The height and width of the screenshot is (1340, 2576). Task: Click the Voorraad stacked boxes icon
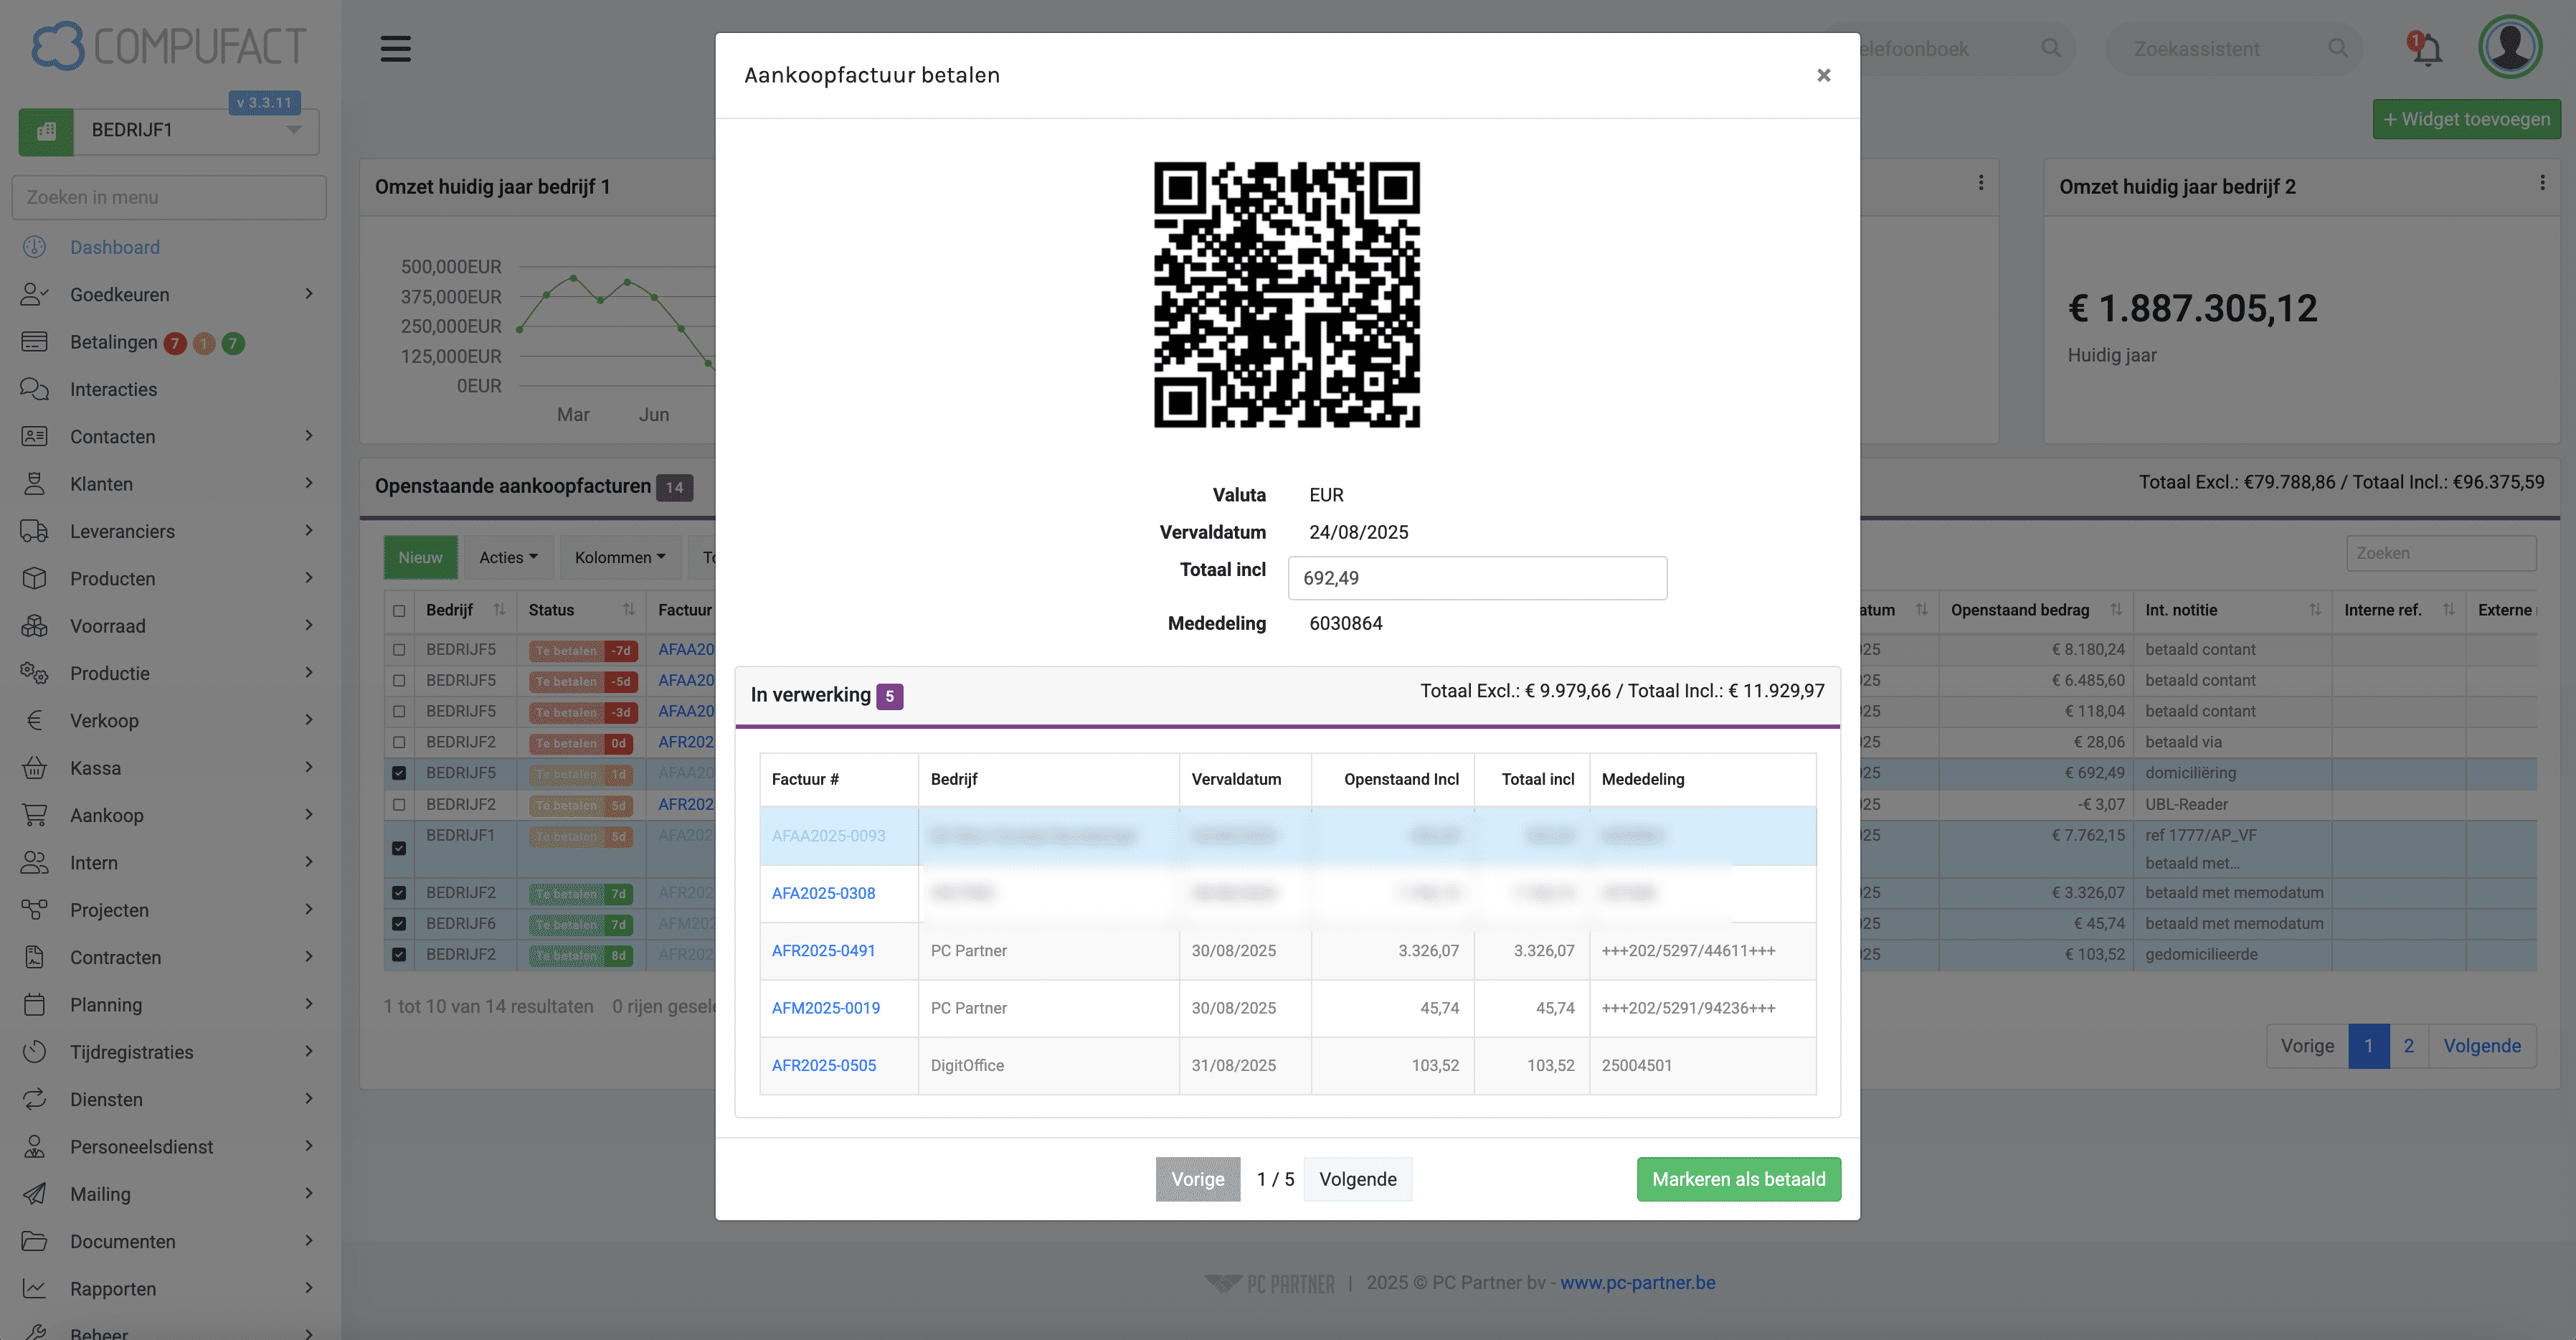[x=34, y=626]
